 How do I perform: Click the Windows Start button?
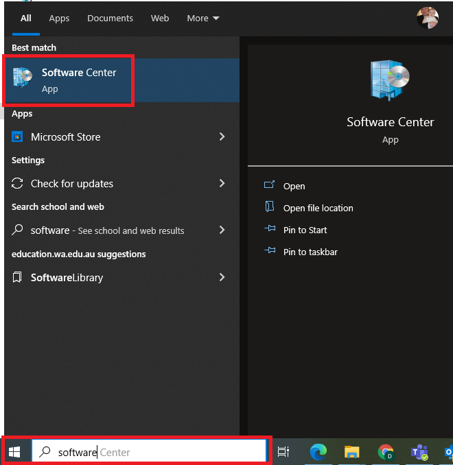click(x=14, y=452)
